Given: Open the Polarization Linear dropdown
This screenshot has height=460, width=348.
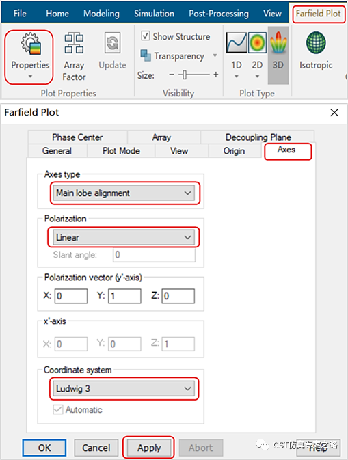Looking at the screenshot, I should click(x=124, y=237).
